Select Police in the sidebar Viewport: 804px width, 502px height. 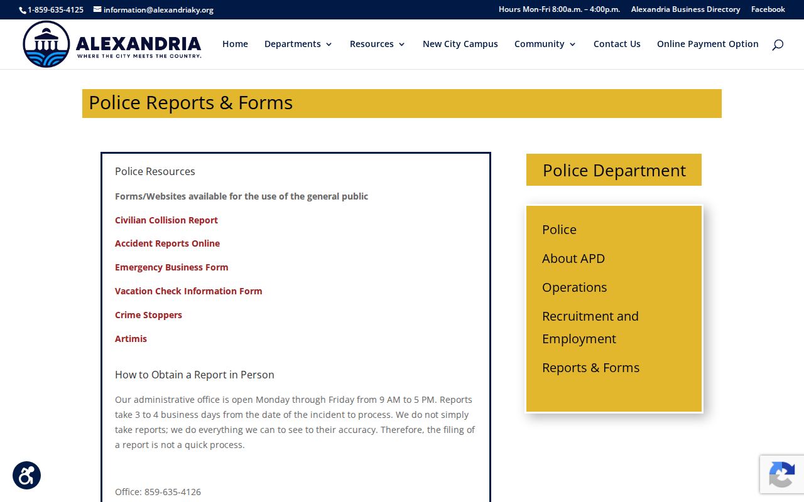pos(559,230)
